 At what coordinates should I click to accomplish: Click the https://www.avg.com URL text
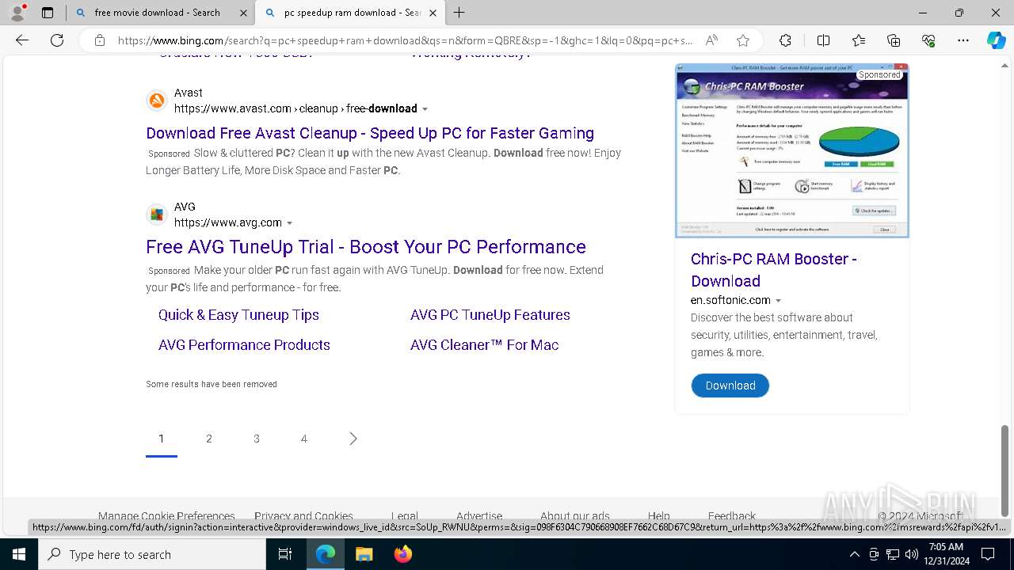tap(228, 223)
